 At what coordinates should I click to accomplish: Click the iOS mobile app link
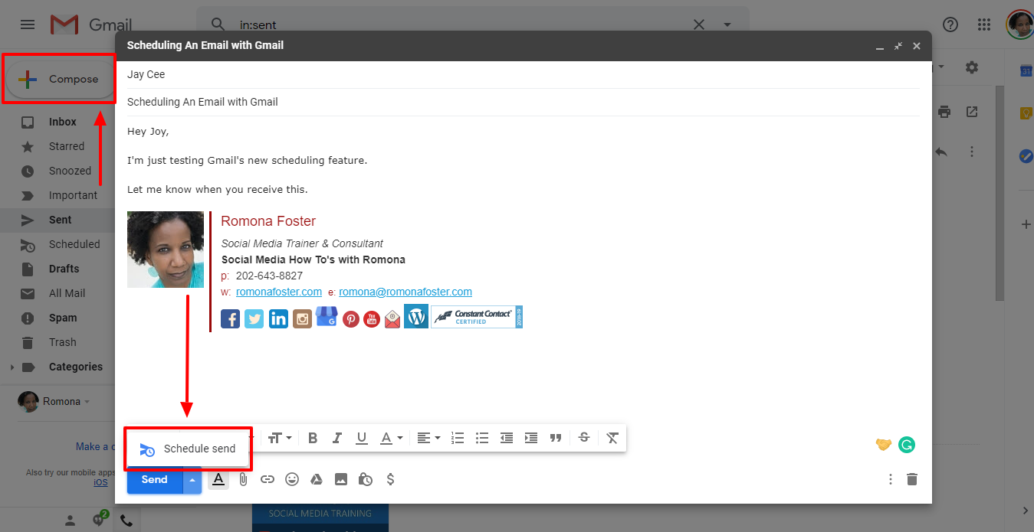(x=100, y=482)
